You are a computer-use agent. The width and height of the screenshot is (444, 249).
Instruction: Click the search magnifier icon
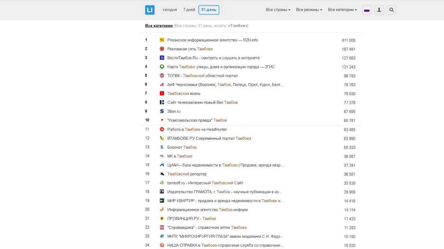pos(392,10)
